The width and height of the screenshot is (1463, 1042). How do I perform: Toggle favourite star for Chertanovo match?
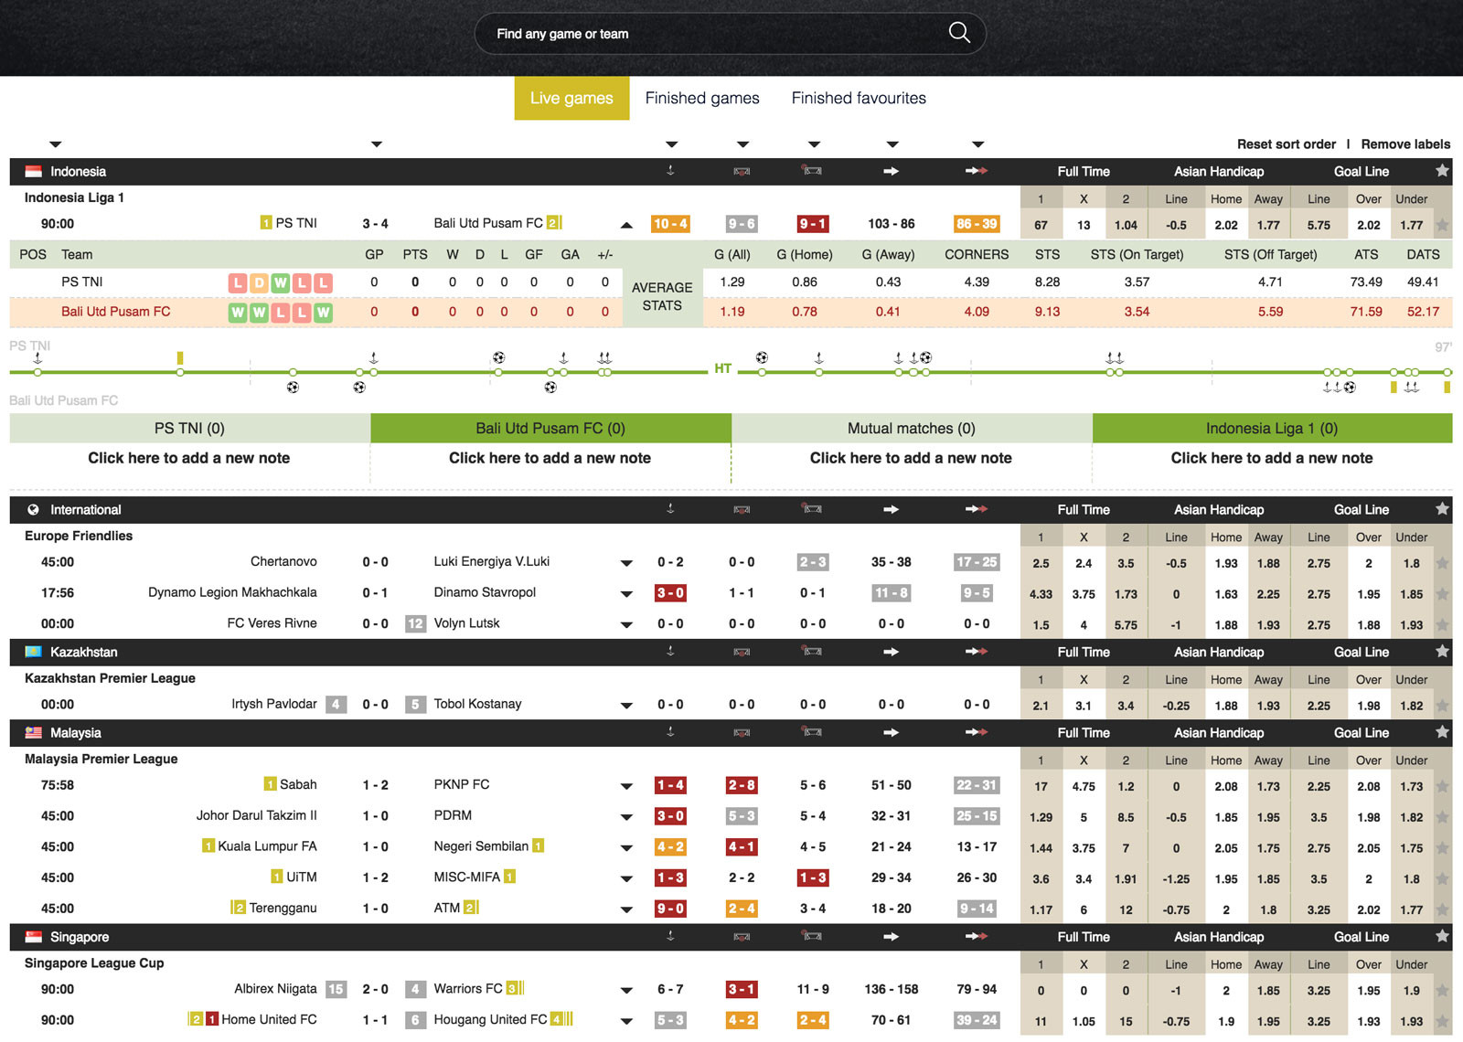click(1442, 563)
